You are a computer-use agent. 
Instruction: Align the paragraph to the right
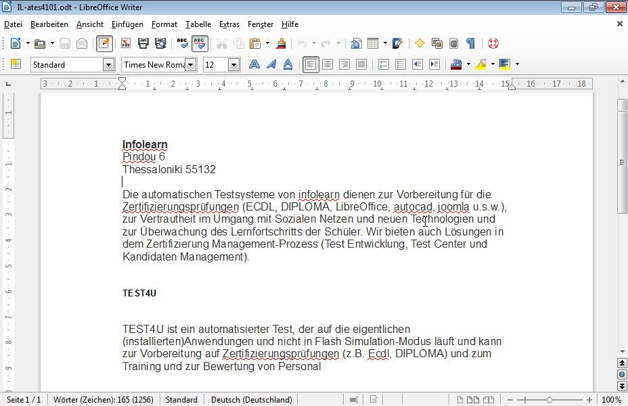point(344,64)
